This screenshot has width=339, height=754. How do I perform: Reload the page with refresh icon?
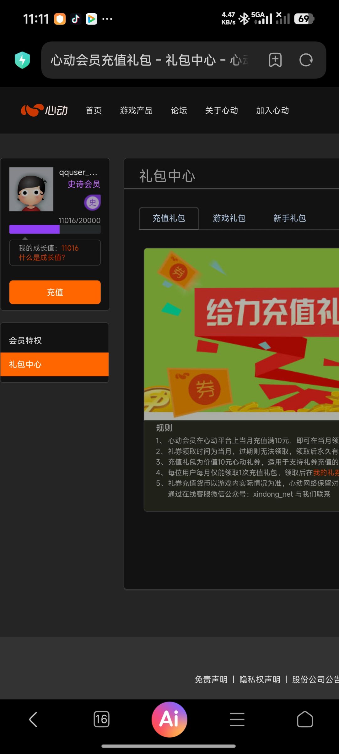(x=306, y=60)
